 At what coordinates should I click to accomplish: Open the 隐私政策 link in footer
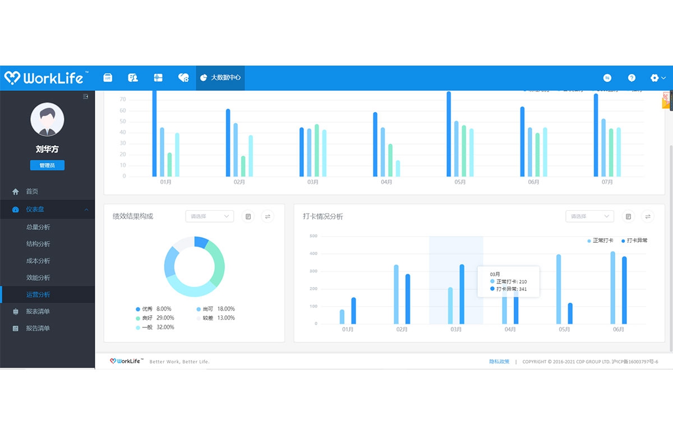499,362
